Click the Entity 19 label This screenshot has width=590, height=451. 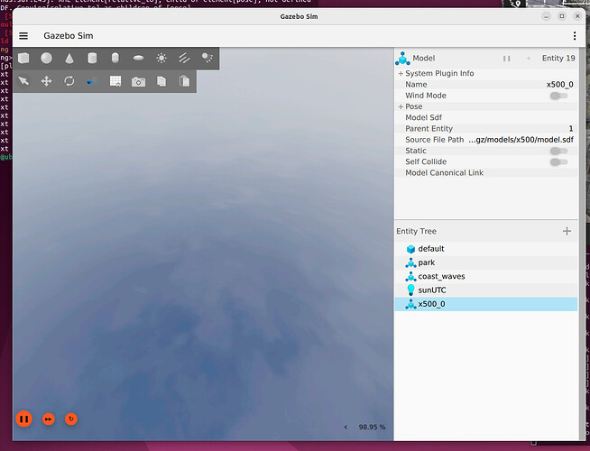click(x=558, y=59)
